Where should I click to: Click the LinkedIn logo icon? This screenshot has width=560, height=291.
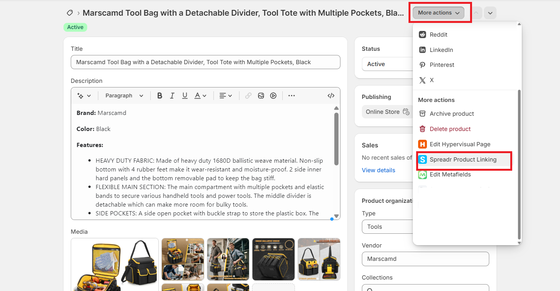[x=422, y=50]
